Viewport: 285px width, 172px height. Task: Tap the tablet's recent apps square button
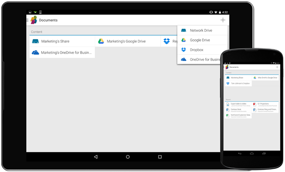click(160, 157)
